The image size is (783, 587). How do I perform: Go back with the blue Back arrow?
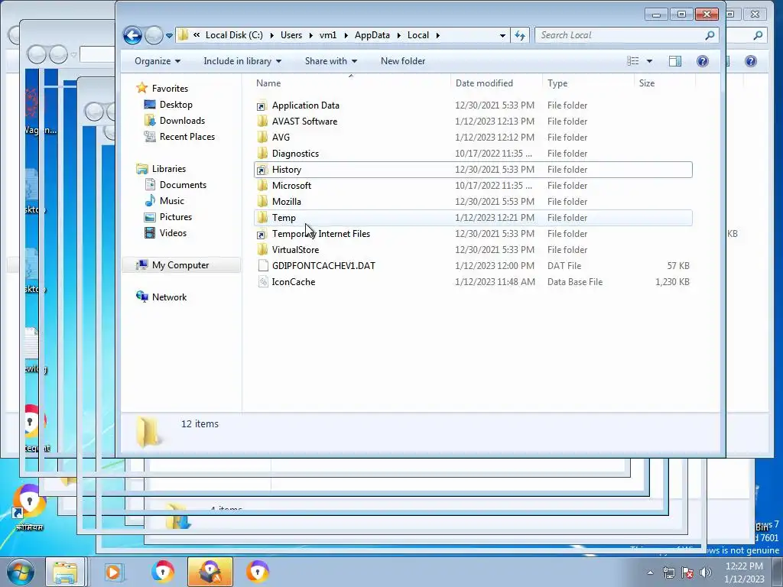click(x=132, y=35)
